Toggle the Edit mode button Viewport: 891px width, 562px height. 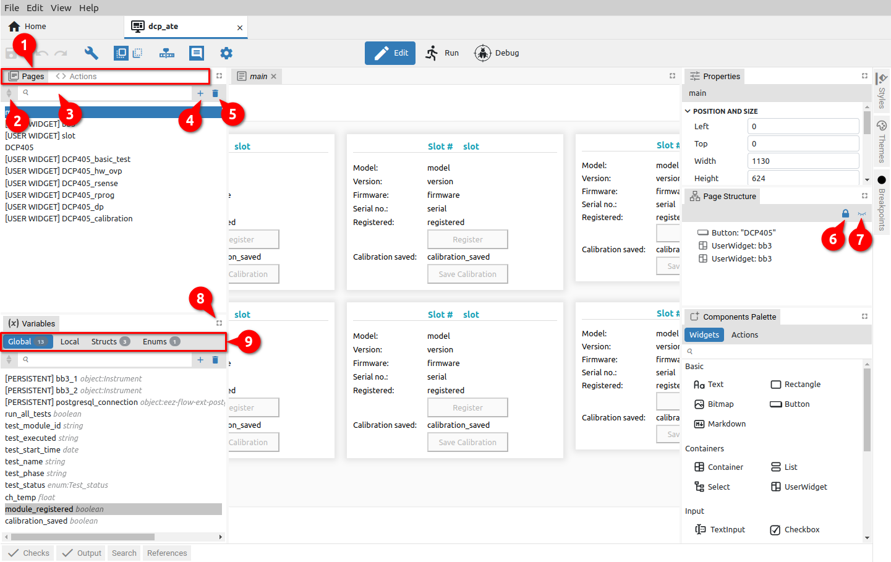[x=390, y=53]
